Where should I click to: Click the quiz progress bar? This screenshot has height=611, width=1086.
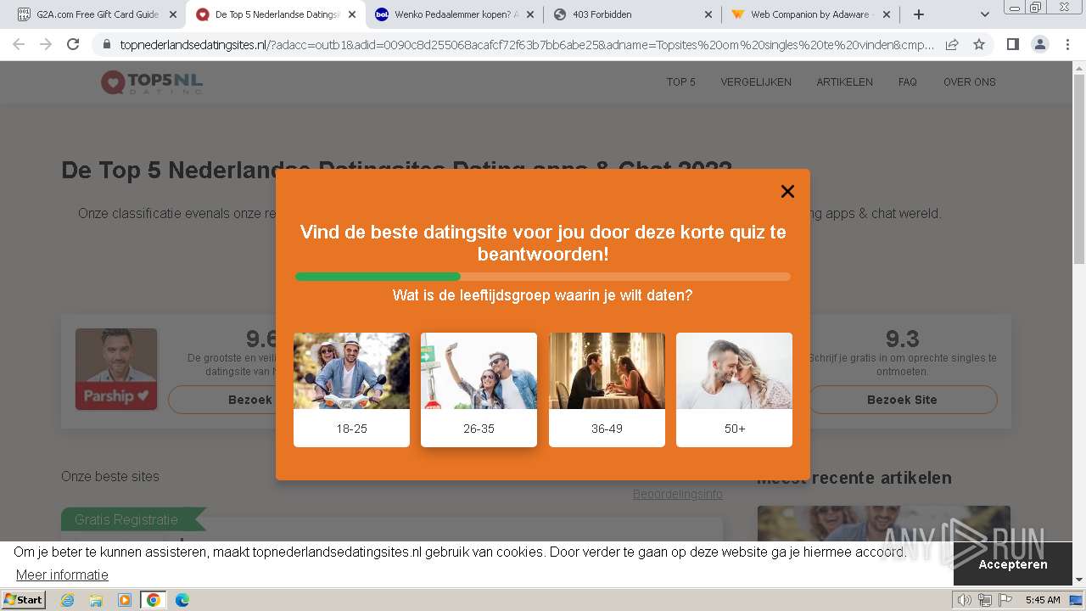[543, 277]
